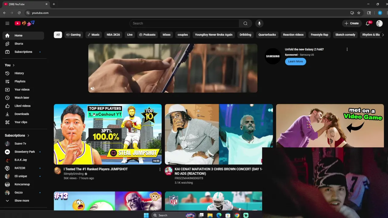Select YoungBoy Never Broke Again chip
The height and width of the screenshot is (218, 388).
coord(214,35)
